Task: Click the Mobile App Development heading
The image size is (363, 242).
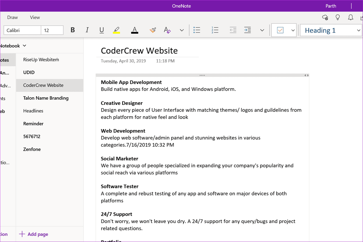Action: tap(131, 82)
